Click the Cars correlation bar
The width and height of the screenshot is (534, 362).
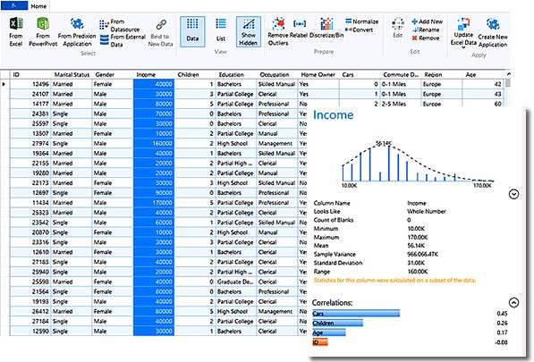356,313
